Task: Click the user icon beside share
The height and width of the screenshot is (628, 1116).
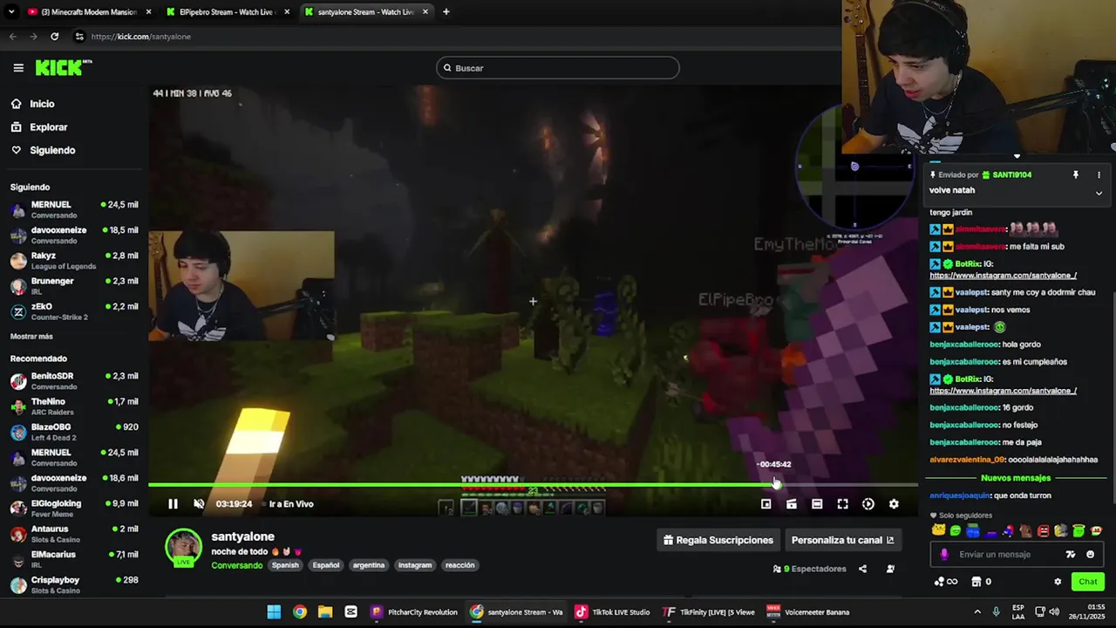Action: tap(890, 569)
